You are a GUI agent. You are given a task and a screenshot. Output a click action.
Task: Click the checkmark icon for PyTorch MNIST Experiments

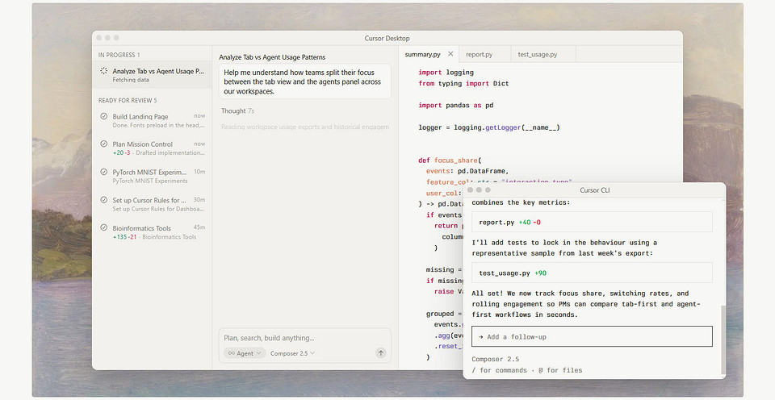pyautogui.click(x=104, y=172)
